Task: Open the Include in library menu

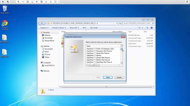Action: click(59, 28)
